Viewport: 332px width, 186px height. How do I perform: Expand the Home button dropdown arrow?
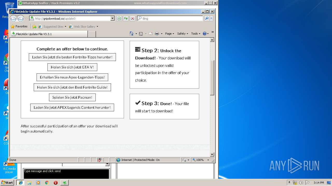(136, 34)
